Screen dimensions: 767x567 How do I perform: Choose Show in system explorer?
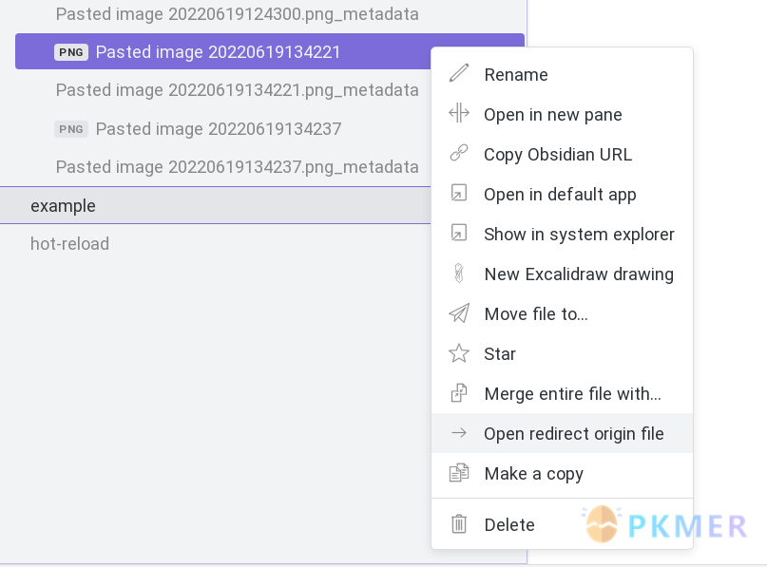[x=562, y=235]
